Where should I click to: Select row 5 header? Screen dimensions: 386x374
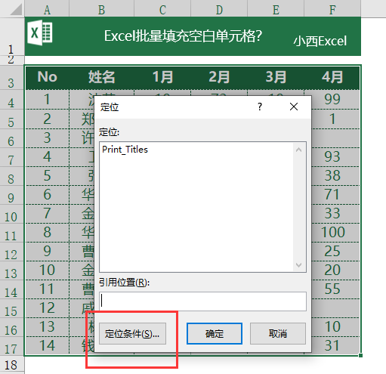tap(12, 119)
